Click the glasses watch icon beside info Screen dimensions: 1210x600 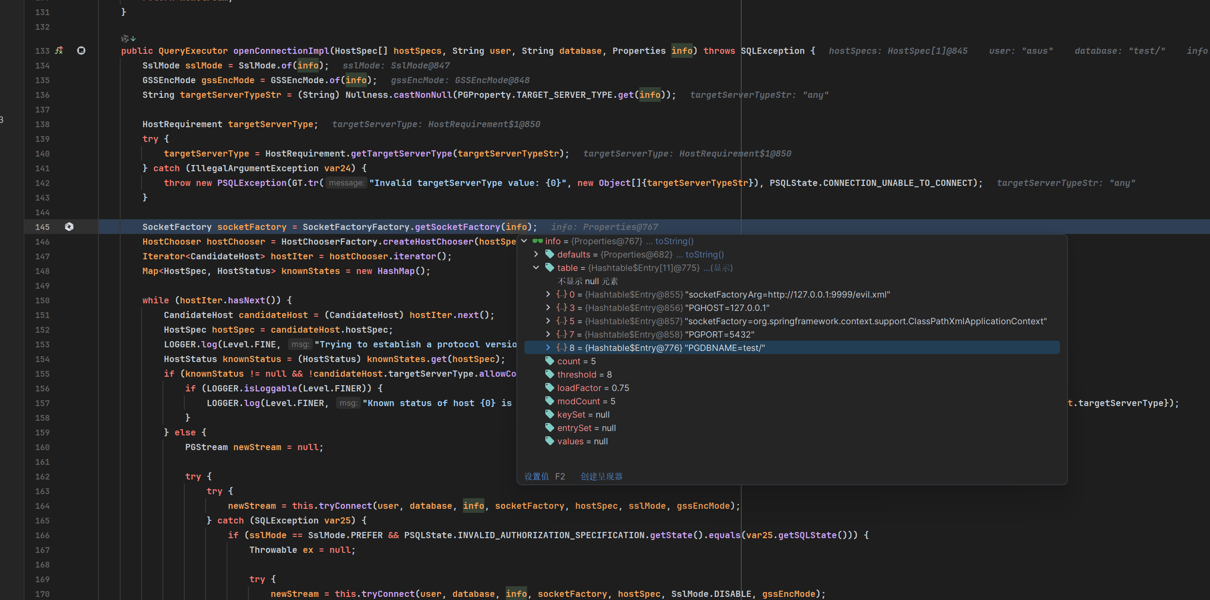(x=537, y=241)
